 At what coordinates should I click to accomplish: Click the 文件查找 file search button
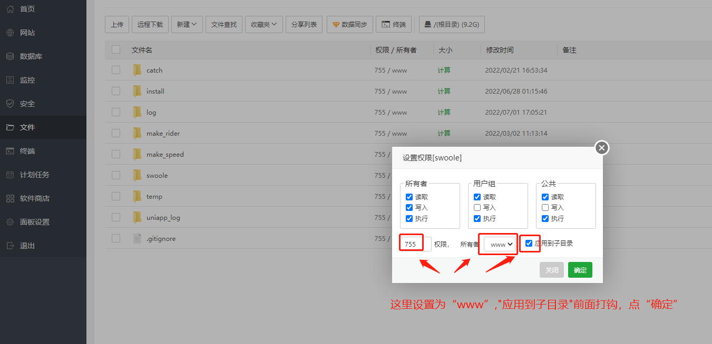pos(224,24)
